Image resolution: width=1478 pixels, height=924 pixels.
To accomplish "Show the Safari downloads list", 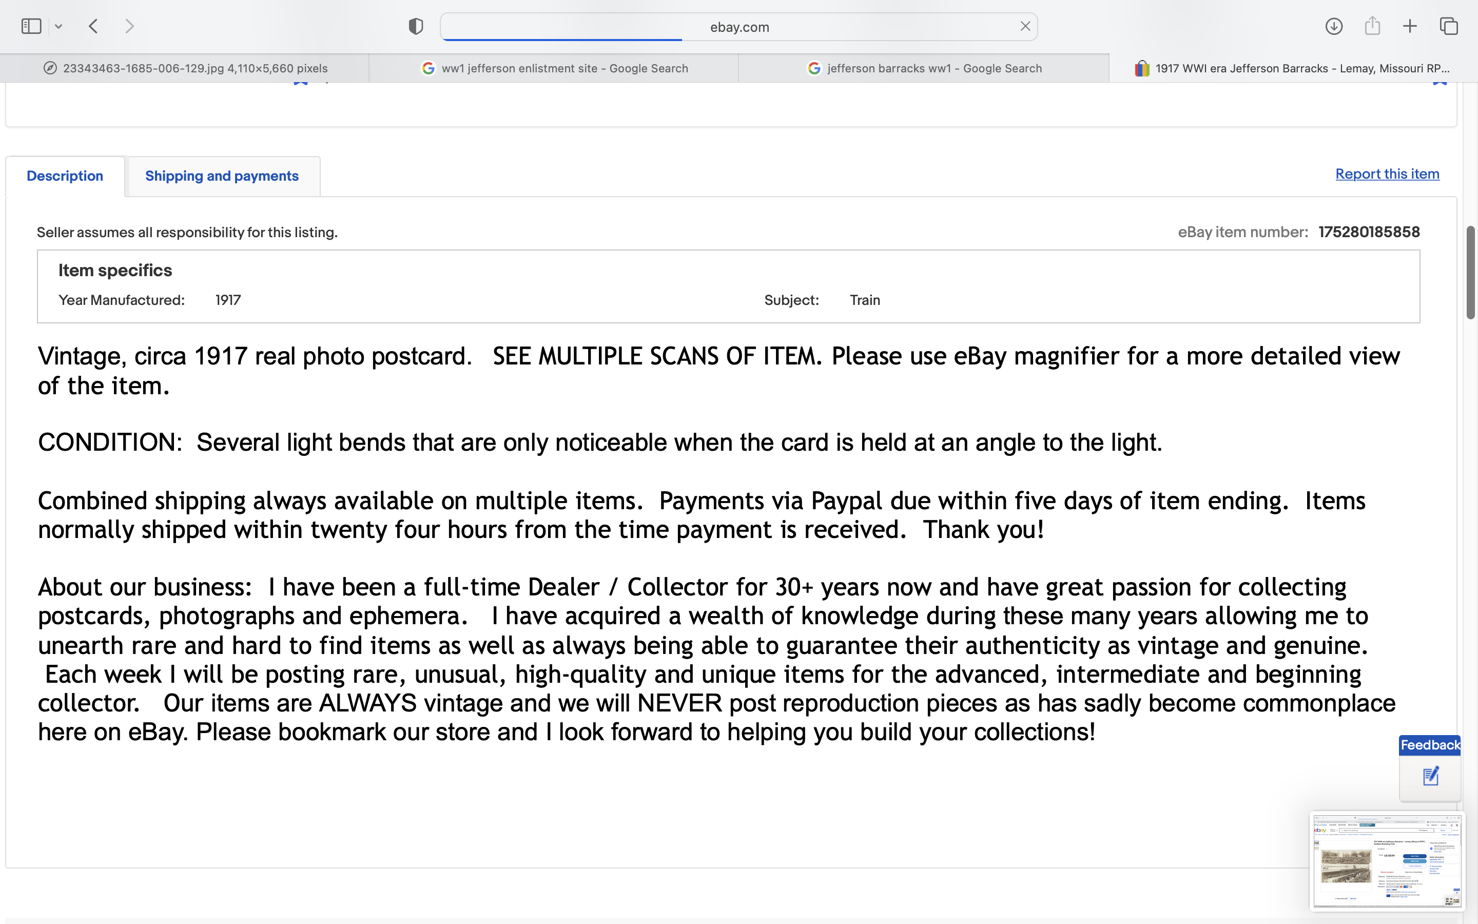I will [x=1333, y=26].
